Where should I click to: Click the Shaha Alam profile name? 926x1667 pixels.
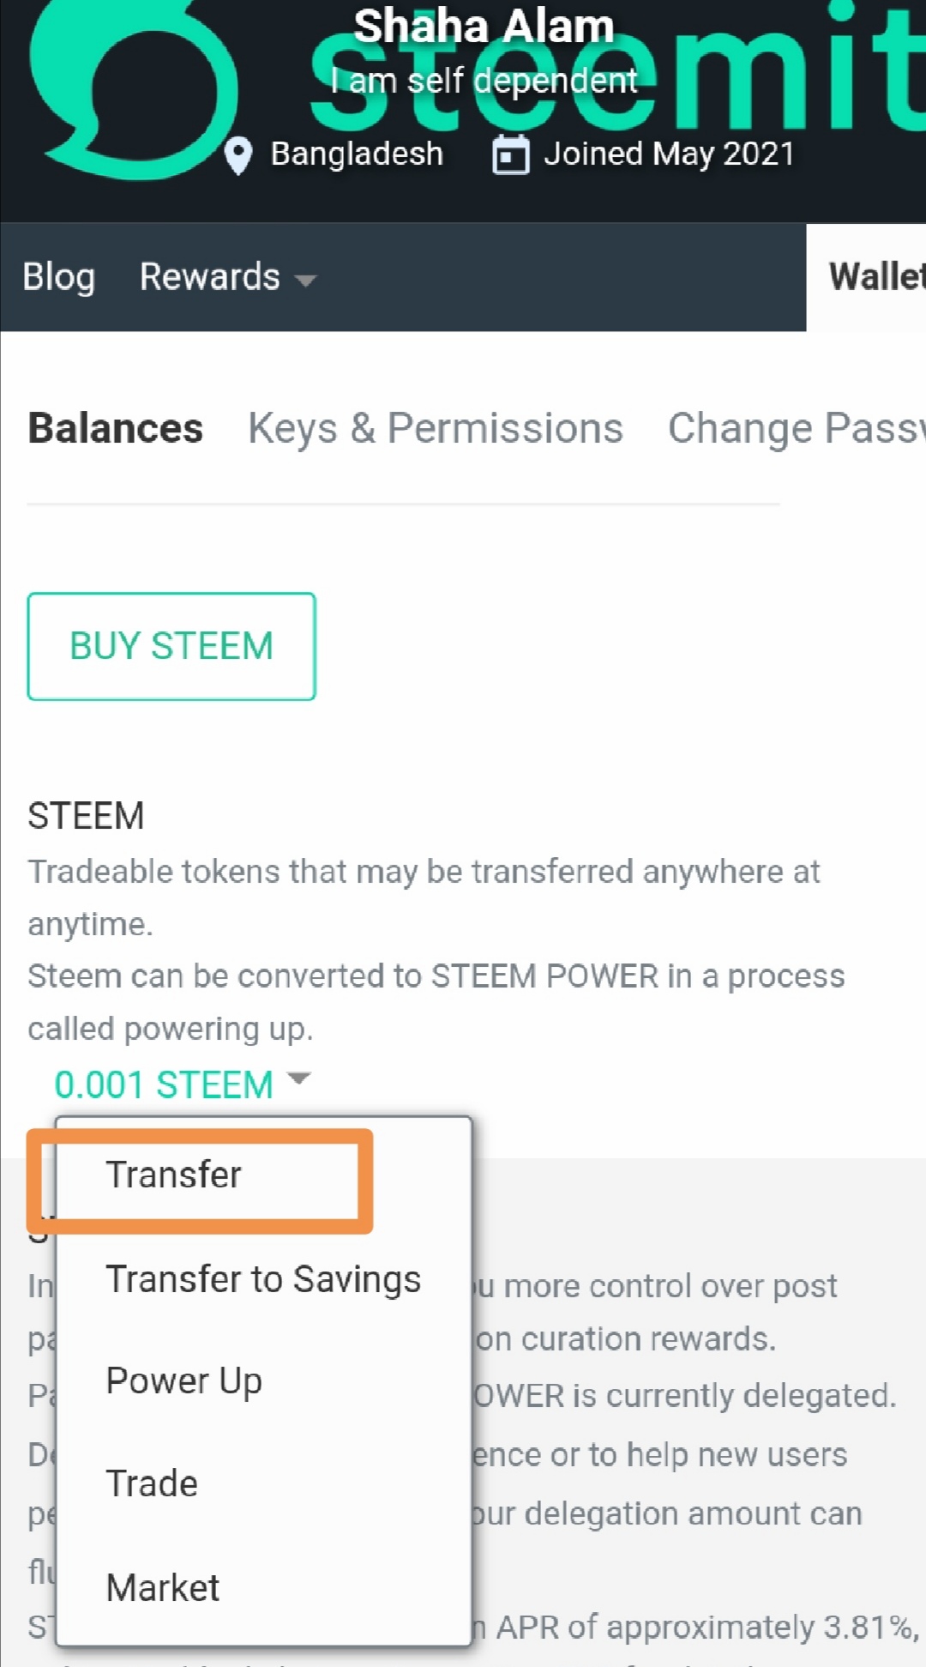pyautogui.click(x=484, y=27)
